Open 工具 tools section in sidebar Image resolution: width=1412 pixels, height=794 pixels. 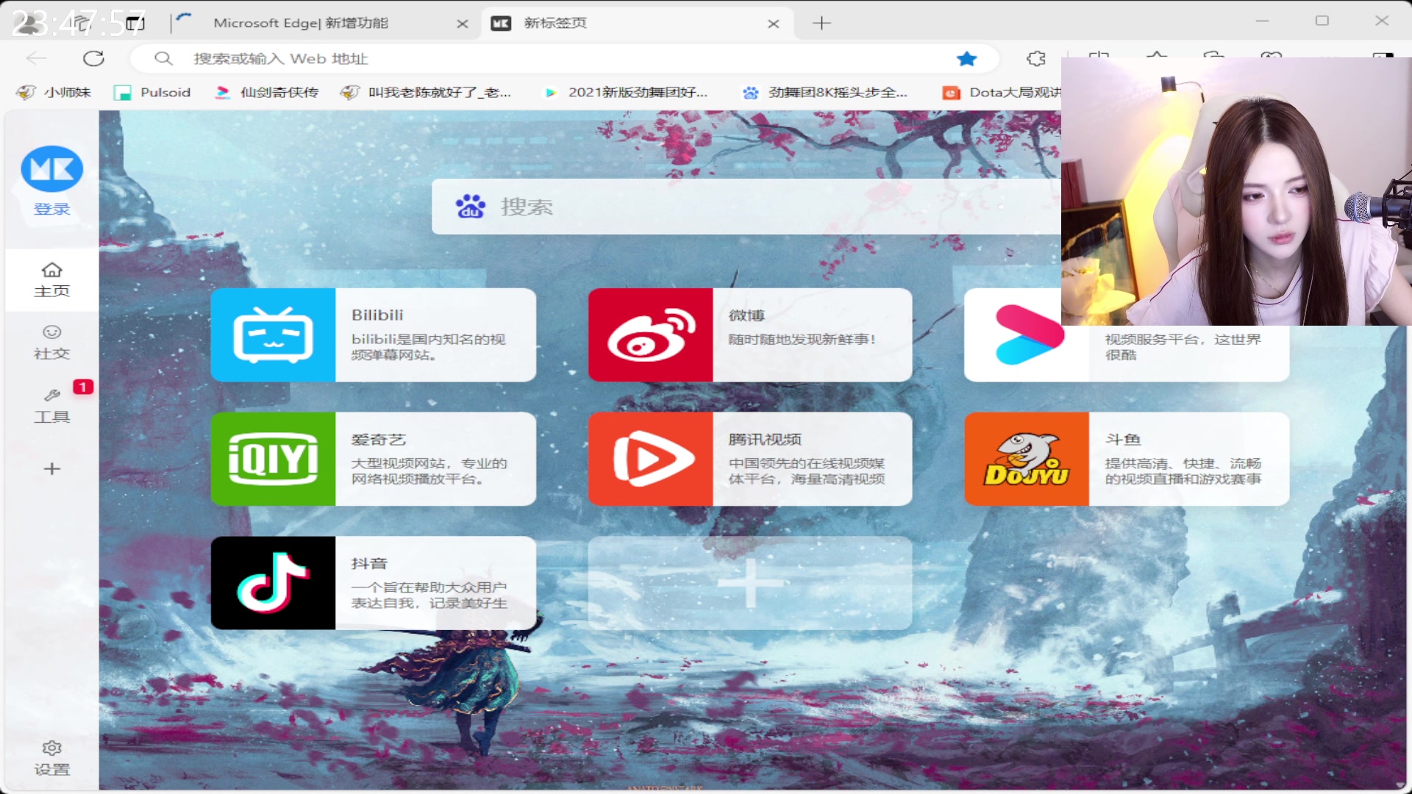click(x=51, y=406)
